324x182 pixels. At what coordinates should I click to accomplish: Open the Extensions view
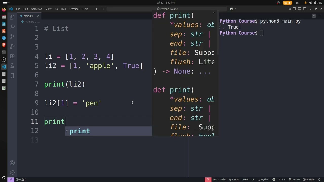(12, 56)
